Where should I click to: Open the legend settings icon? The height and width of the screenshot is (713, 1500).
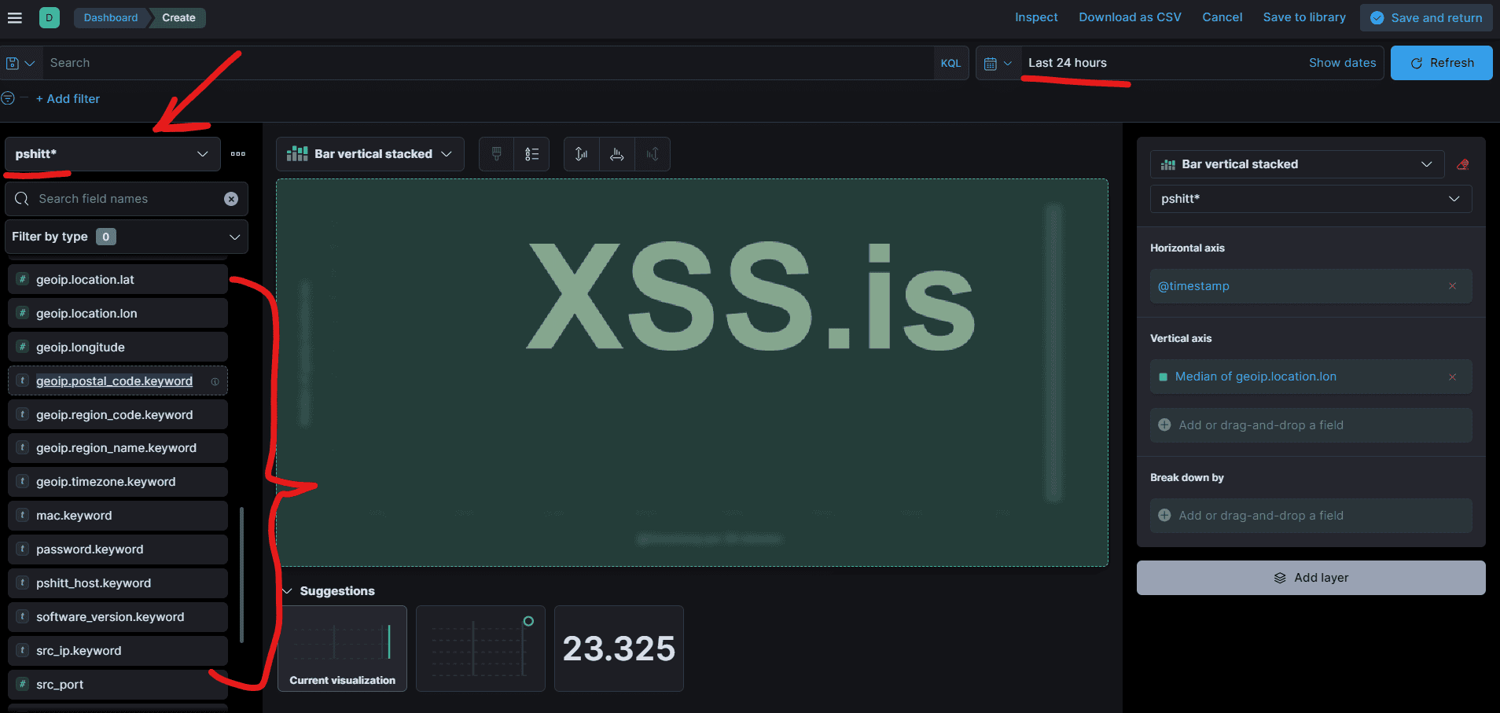531,154
